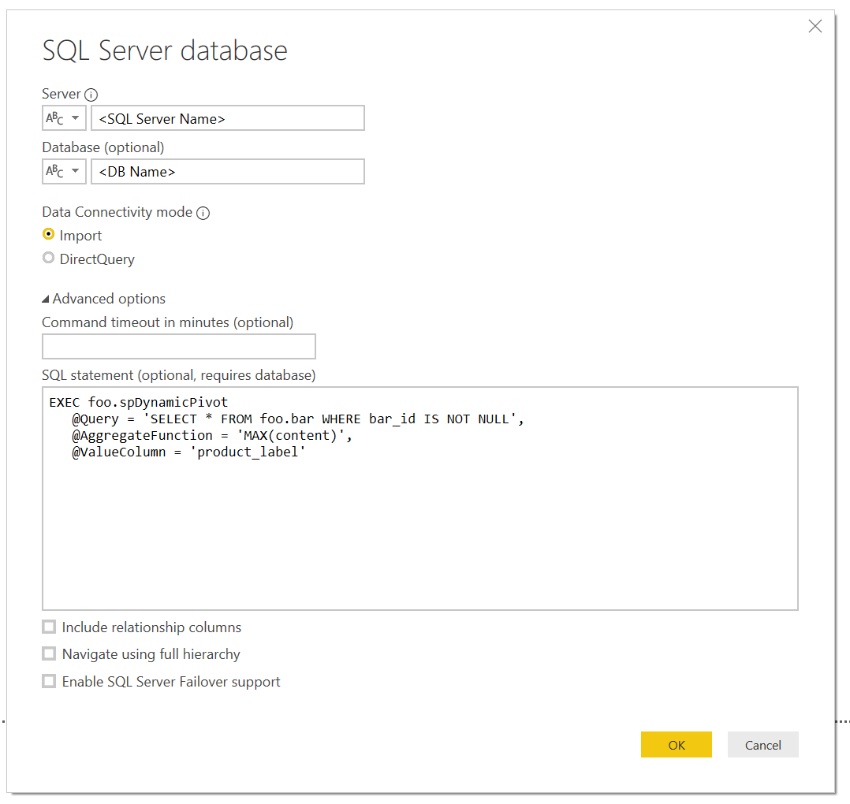The width and height of the screenshot is (850, 804).
Task: Close the SQL Server database dialog
Action: (815, 26)
